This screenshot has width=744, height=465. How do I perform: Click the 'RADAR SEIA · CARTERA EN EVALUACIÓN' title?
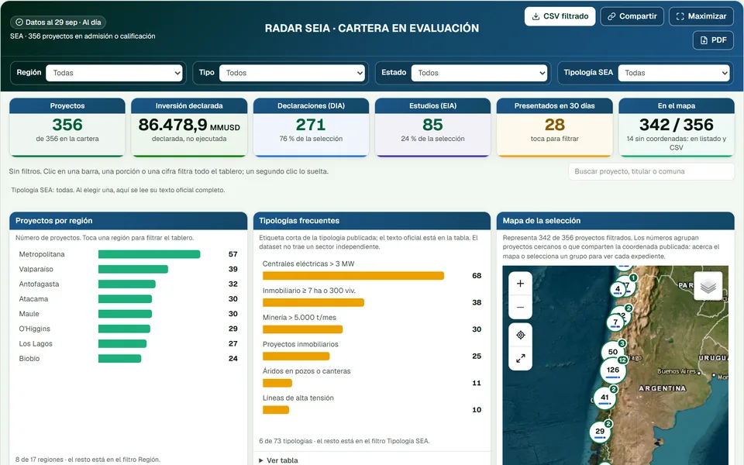[371, 29]
